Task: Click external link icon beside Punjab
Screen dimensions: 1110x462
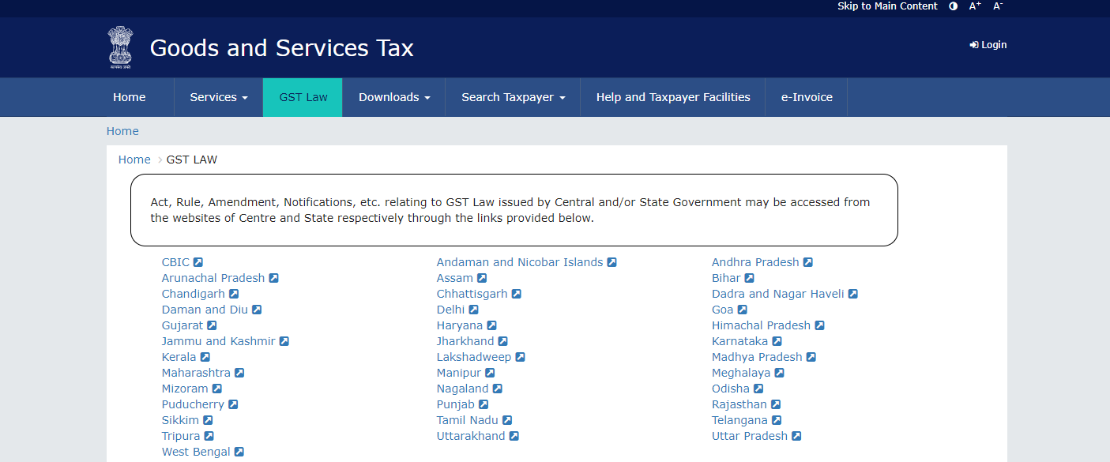Action: tap(484, 404)
